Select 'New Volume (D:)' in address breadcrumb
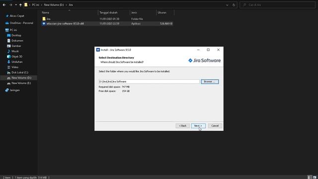The width and height of the screenshot is (318, 179). click(54, 5)
